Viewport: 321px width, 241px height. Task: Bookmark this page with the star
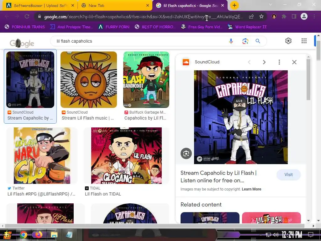(x=261, y=17)
